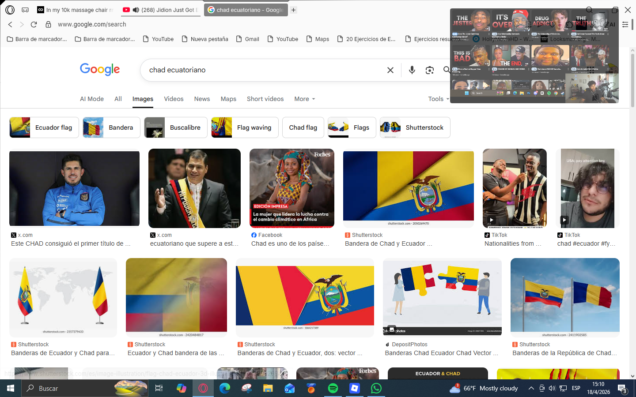Click the Google search text field
The width and height of the screenshot is (636, 397).
click(x=265, y=70)
